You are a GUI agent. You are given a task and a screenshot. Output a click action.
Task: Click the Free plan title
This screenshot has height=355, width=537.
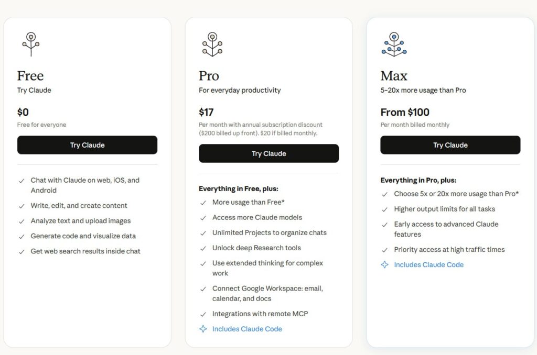click(30, 76)
